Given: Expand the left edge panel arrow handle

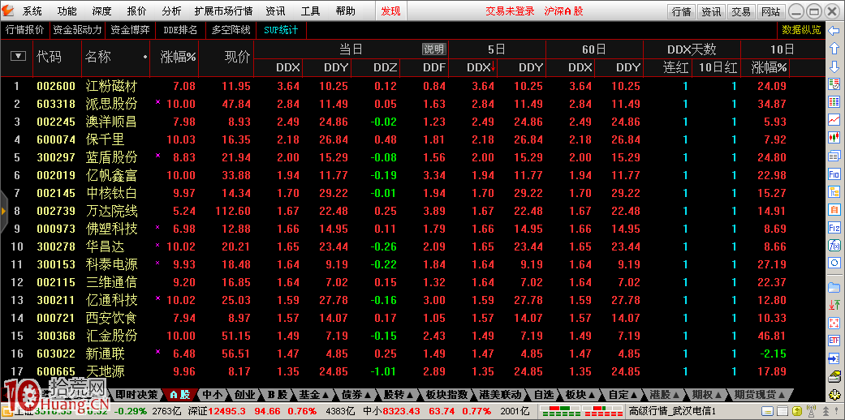Looking at the screenshot, I should pyautogui.click(x=3, y=211).
